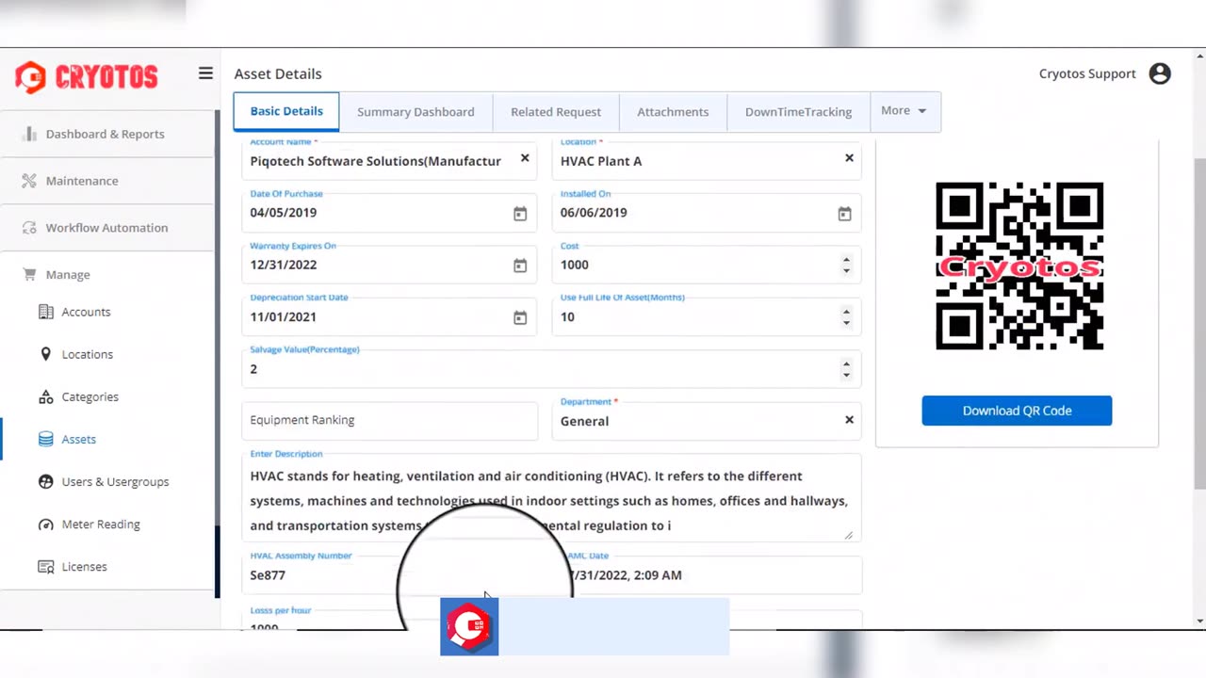Switch to the Related Request tab
1206x678 pixels.
tap(556, 111)
